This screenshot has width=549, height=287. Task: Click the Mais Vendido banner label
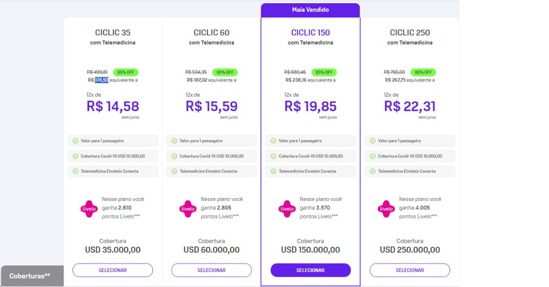(x=311, y=10)
